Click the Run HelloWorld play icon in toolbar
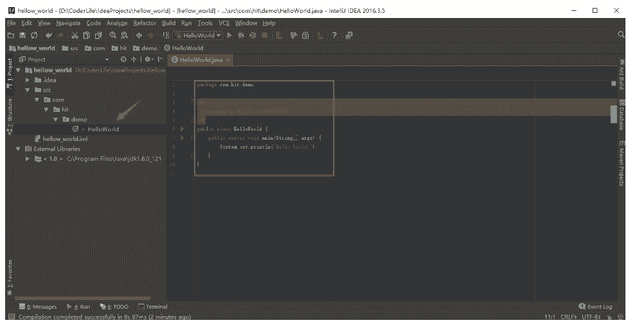Image resolution: width=628 pixels, height=325 pixels. coord(229,35)
